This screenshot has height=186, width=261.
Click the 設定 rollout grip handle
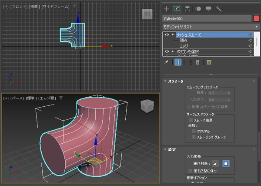(x=254, y=149)
